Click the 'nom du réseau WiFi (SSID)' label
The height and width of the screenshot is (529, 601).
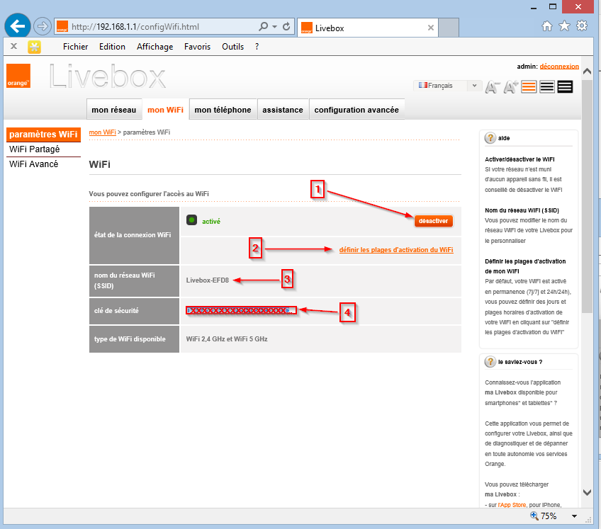pyautogui.click(x=125, y=280)
